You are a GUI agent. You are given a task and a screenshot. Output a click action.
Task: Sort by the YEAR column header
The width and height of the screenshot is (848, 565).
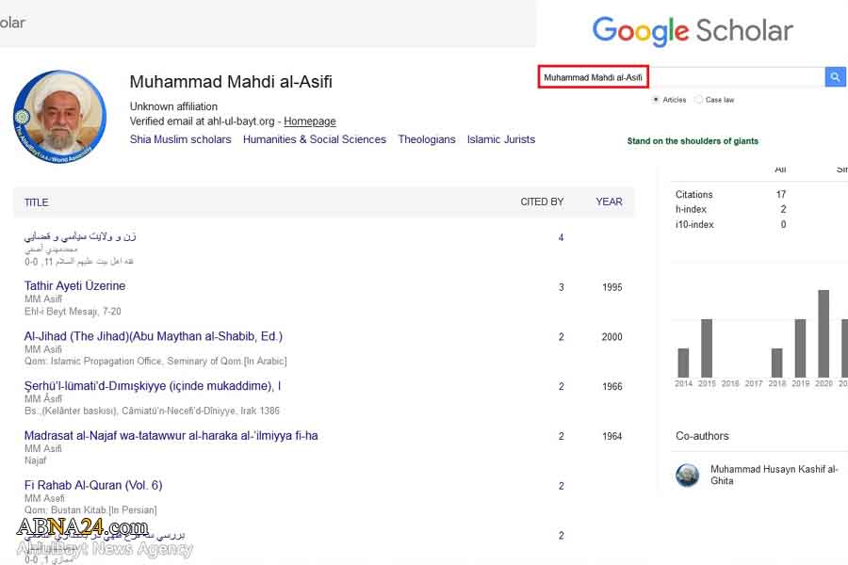pos(609,202)
